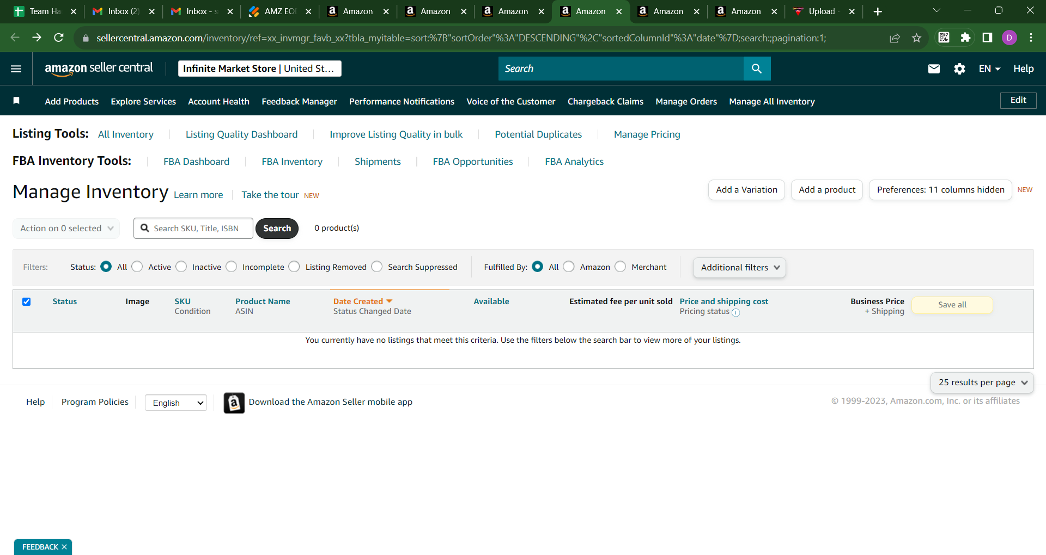Select Fulfilled By Merchant radio button

(621, 267)
